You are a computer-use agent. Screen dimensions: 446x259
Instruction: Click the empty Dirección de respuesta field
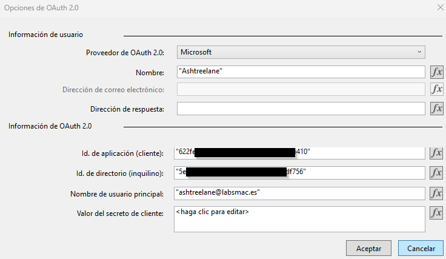point(301,109)
